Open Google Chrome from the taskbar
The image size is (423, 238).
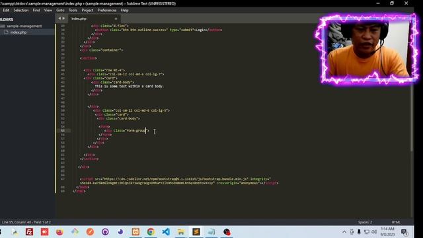coord(151,232)
